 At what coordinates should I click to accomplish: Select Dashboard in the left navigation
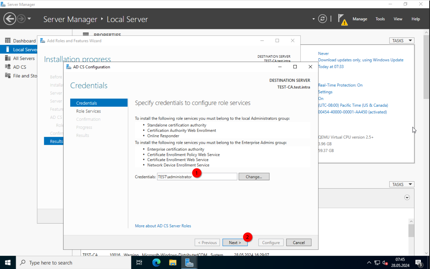(24, 41)
